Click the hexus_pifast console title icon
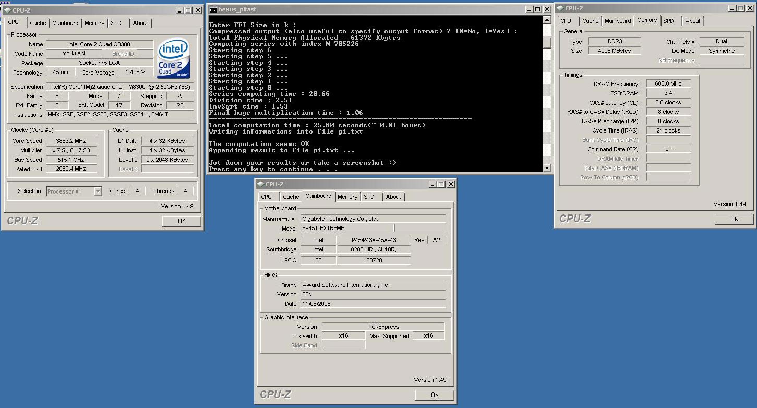 (213, 9)
